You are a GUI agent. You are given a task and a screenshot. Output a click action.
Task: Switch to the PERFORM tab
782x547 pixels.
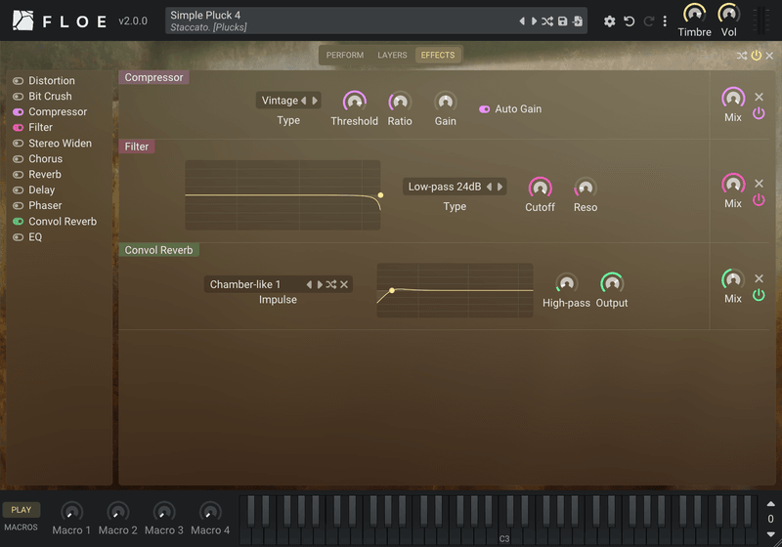(345, 56)
